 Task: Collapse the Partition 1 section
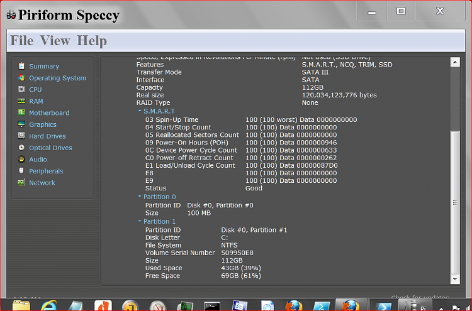(x=140, y=221)
